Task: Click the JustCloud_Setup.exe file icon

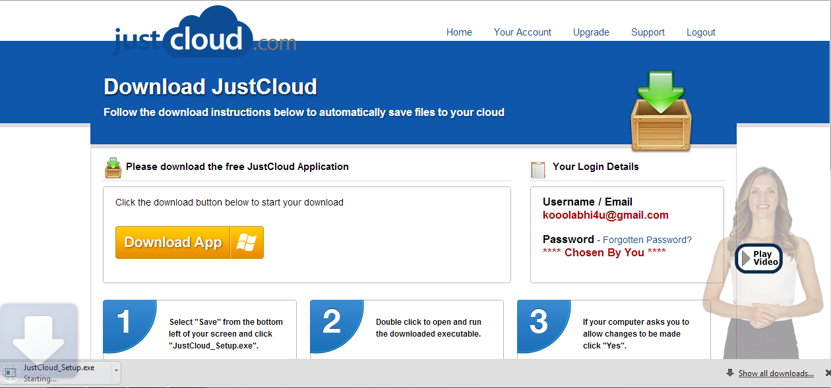Action: pyautogui.click(x=11, y=373)
